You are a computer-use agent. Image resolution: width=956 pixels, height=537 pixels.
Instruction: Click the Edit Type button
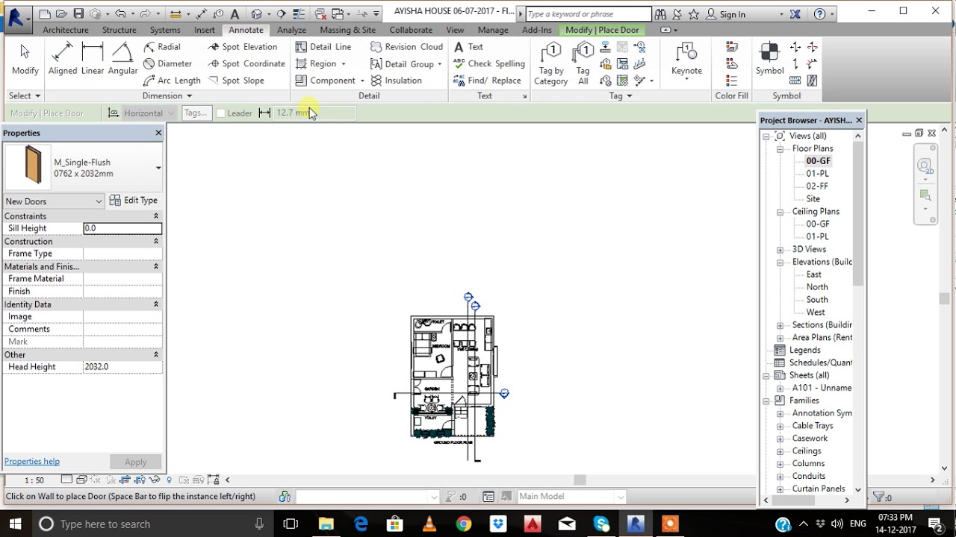(x=134, y=201)
